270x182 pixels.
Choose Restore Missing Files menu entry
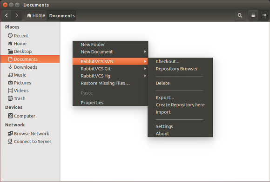pyautogui.click(x=110, y=83)
